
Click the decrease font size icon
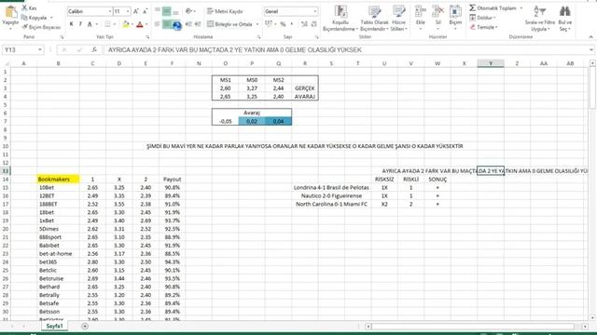(146, 11)
